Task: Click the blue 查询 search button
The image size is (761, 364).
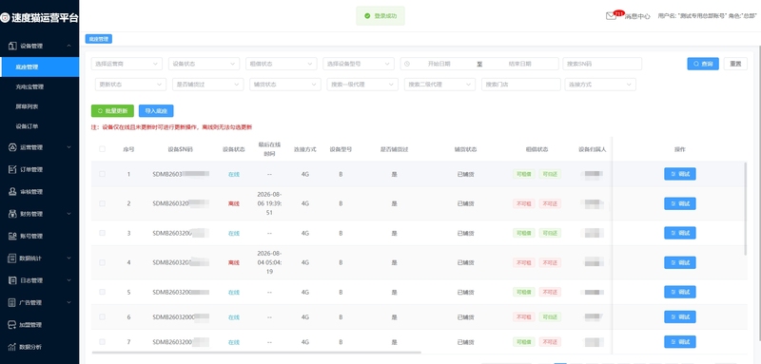Action: tap(703, 64)
